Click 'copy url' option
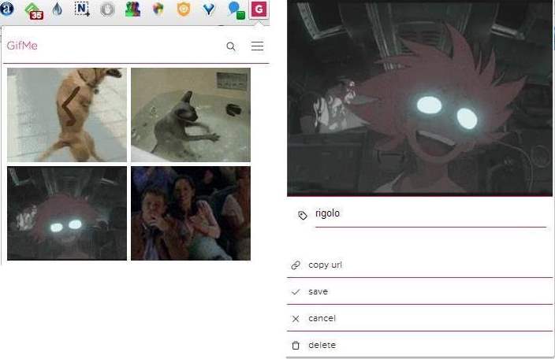Viewport: 555px width, 359px height. point(419,265)
